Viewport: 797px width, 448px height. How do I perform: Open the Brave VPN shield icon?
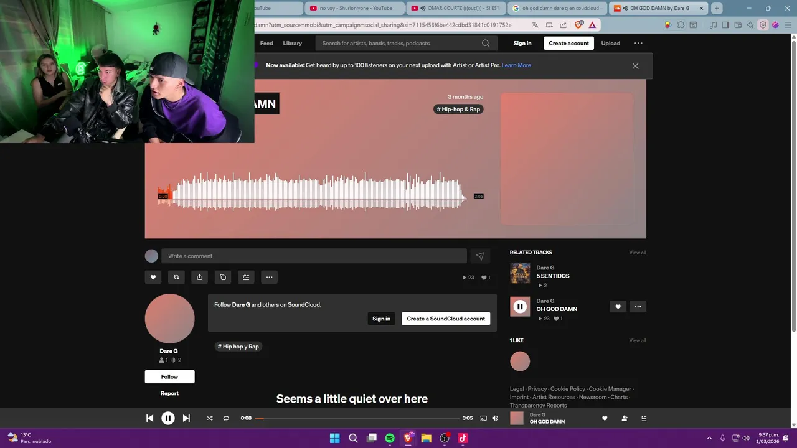click(x=763, y=25)
